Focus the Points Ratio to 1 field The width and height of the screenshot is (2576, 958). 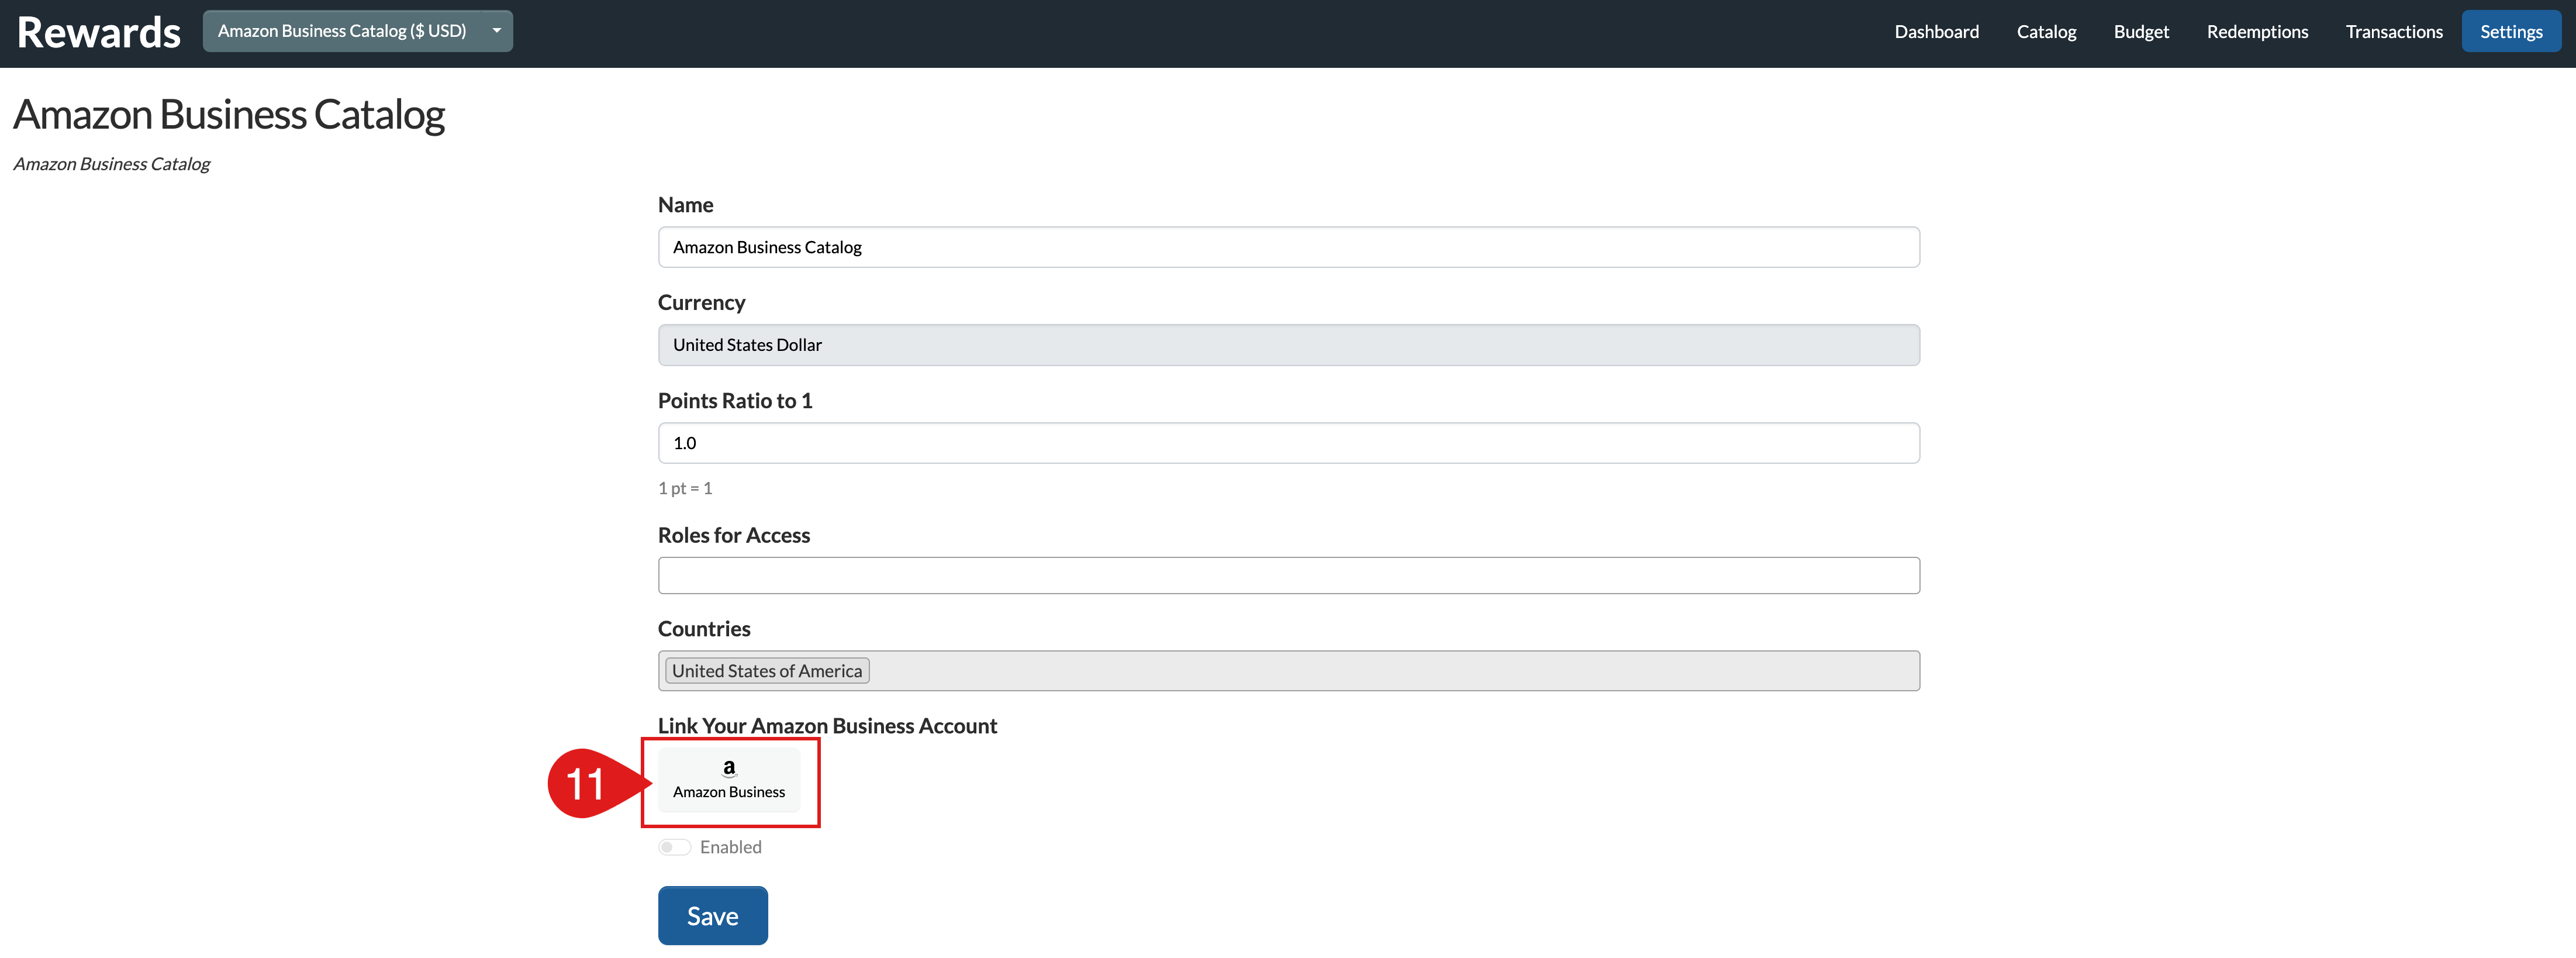coord(1288,443)
